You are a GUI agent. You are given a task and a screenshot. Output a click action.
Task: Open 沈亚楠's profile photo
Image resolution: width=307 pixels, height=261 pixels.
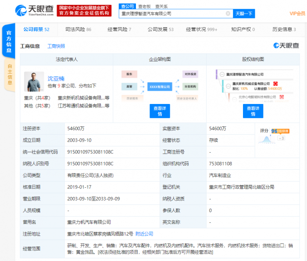pos(34,82)
